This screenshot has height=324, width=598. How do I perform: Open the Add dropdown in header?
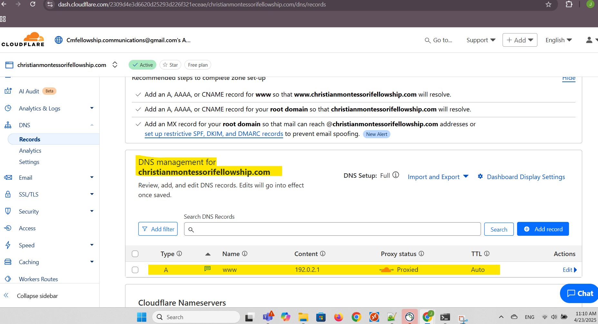[520, 40]
